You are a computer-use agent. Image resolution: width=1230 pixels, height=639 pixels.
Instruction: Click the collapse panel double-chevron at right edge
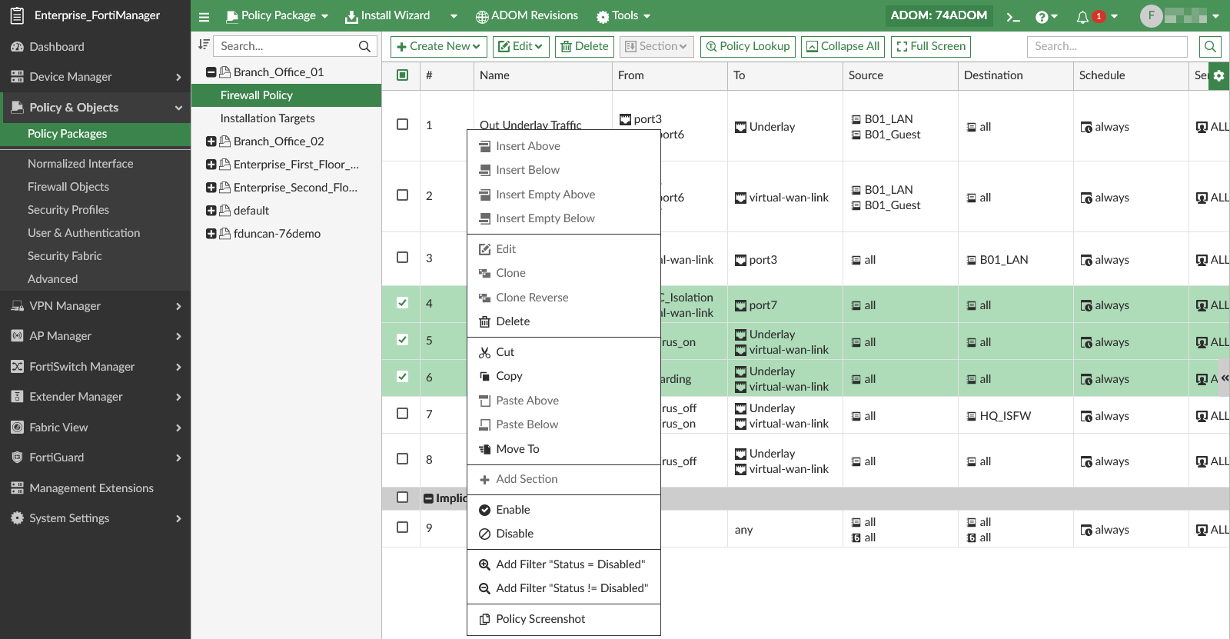pyautogui.click(x=1225, y=378)
